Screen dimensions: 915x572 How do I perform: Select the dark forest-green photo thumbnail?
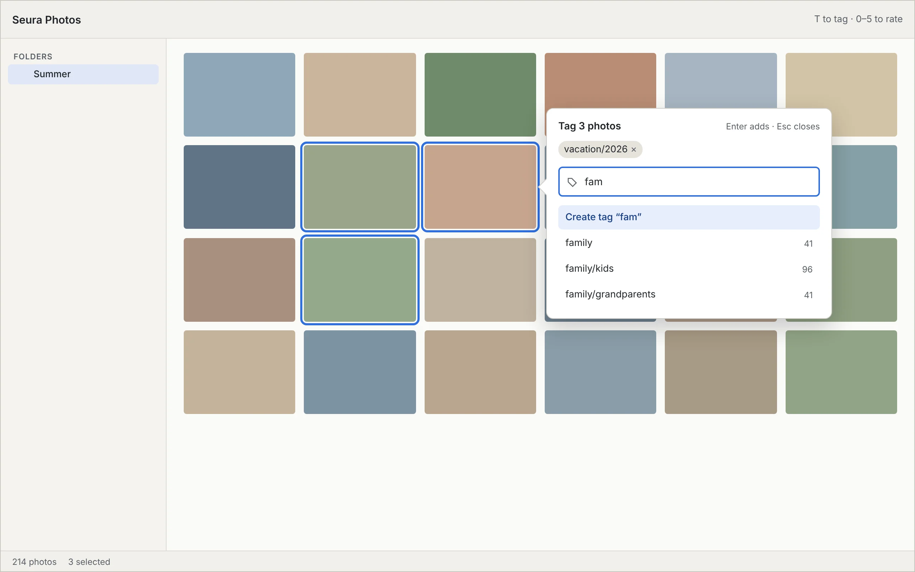point(480,95)
